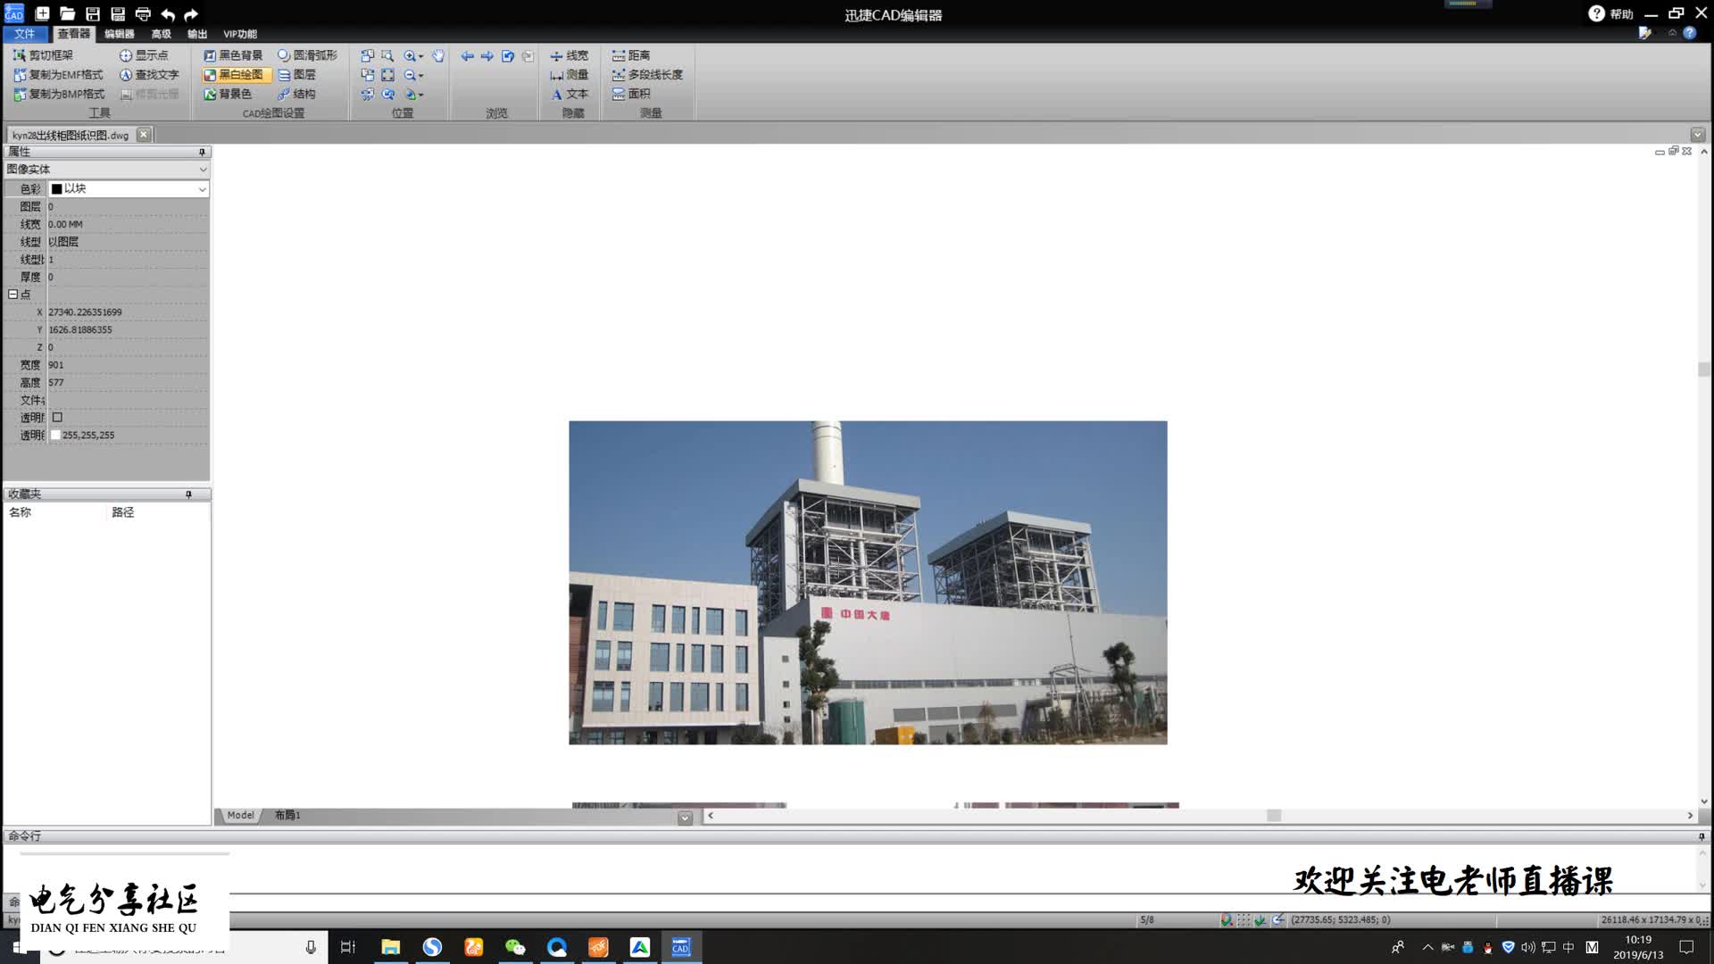Click the horizontal scrollbar thumb

[1274, 816]
